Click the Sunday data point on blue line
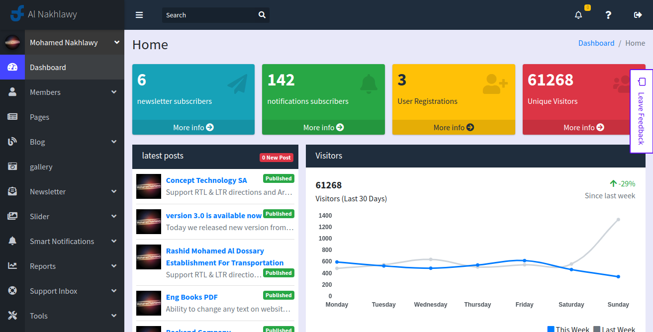 click(x=618, y=277)
